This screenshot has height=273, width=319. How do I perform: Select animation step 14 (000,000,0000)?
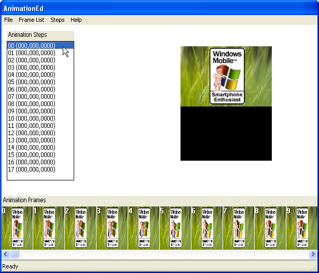click(40, 147)
